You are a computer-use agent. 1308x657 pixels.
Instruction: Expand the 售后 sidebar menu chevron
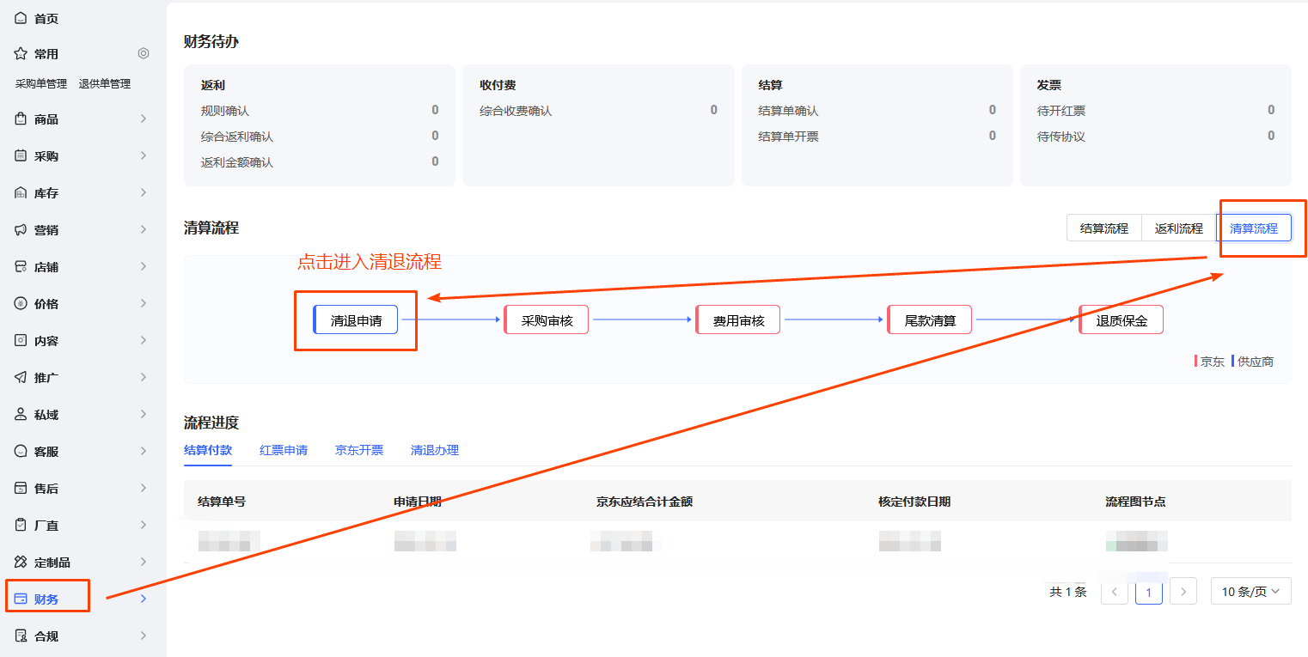144,488
